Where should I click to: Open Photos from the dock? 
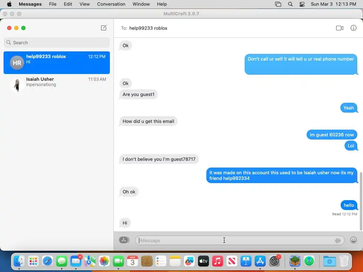click(104, 261)
